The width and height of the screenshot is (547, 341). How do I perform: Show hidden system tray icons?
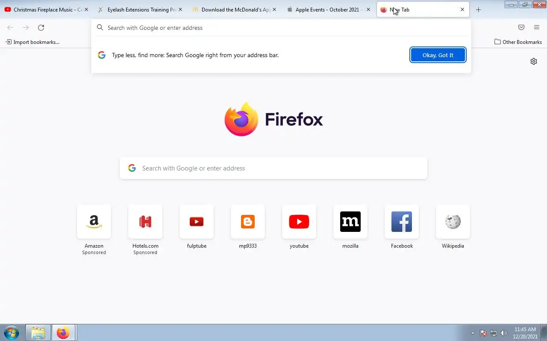point(473,333)
